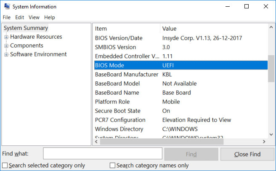
Task: Open the View menu
Action: 34,17
